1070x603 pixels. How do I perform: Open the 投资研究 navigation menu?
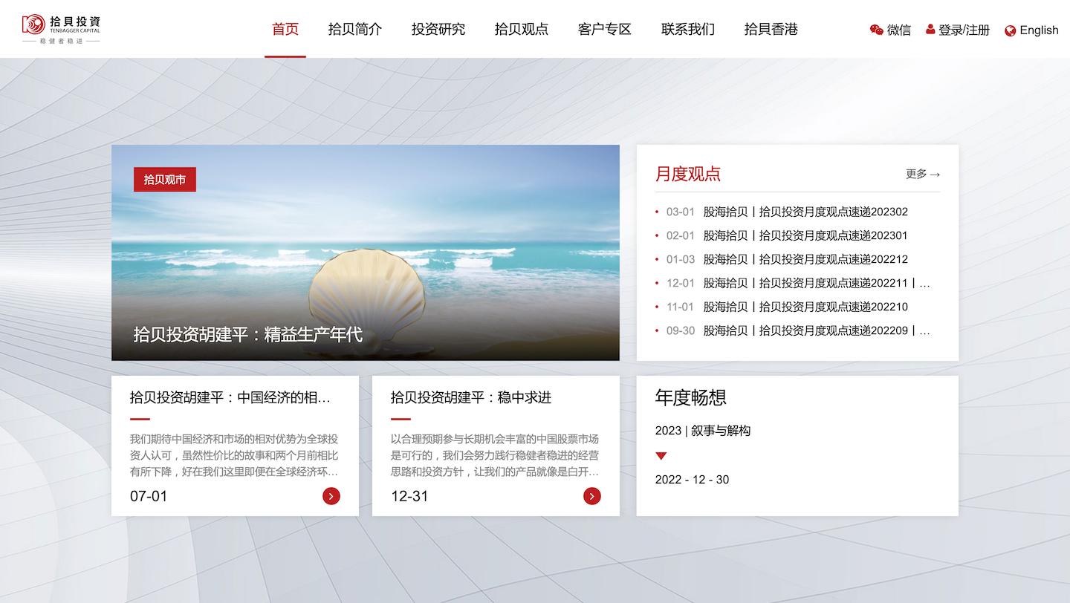pos(438,29)
